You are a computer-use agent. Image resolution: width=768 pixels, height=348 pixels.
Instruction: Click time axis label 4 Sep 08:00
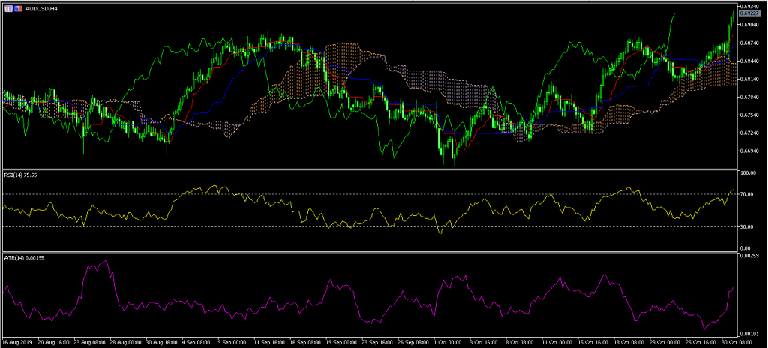pos(196,342)
